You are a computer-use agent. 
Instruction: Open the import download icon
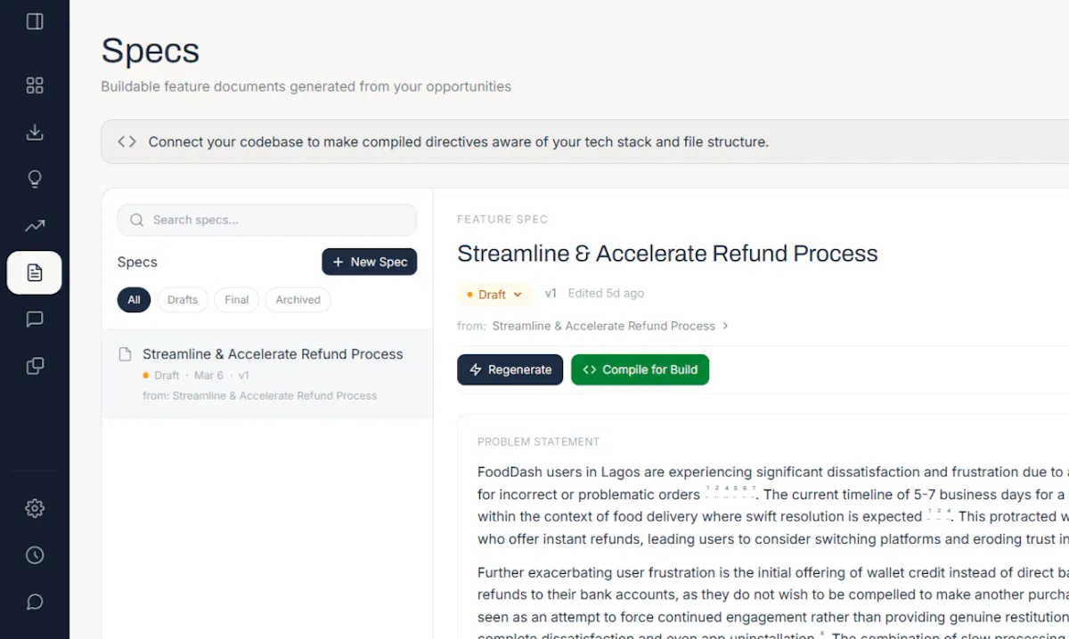click(x=35, y=133)
